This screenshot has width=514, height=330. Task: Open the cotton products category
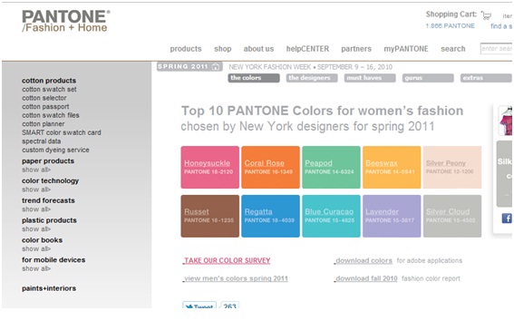49,81
